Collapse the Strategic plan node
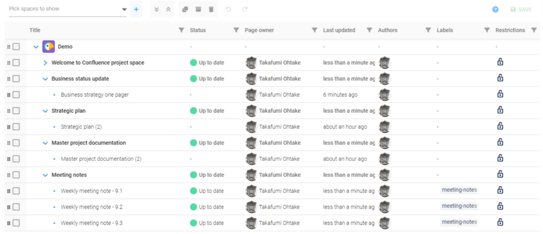 pos(45,111)
